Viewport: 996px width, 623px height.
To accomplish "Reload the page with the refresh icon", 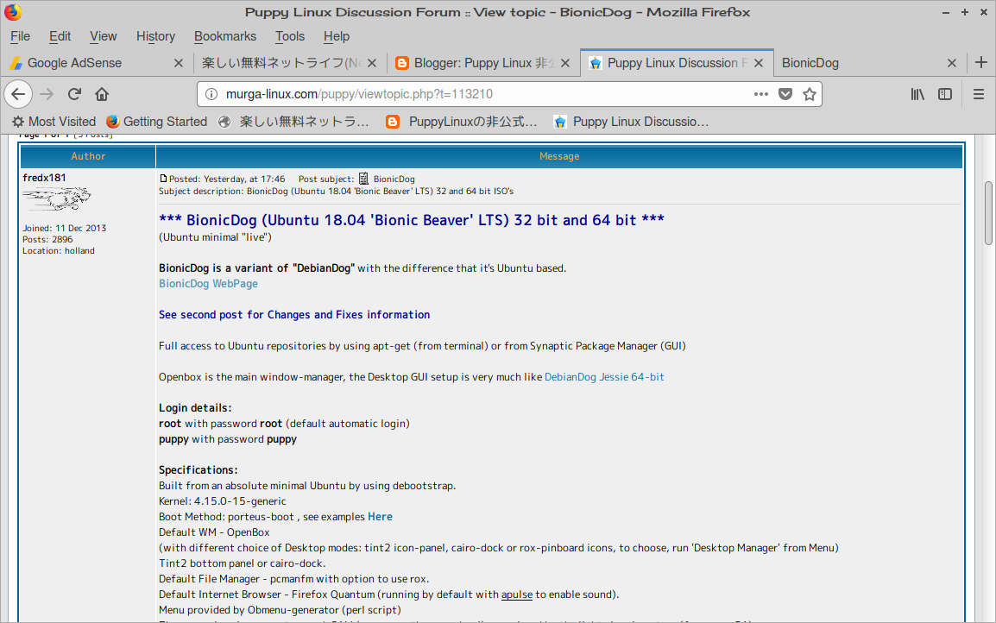I will tap(74, 94).
